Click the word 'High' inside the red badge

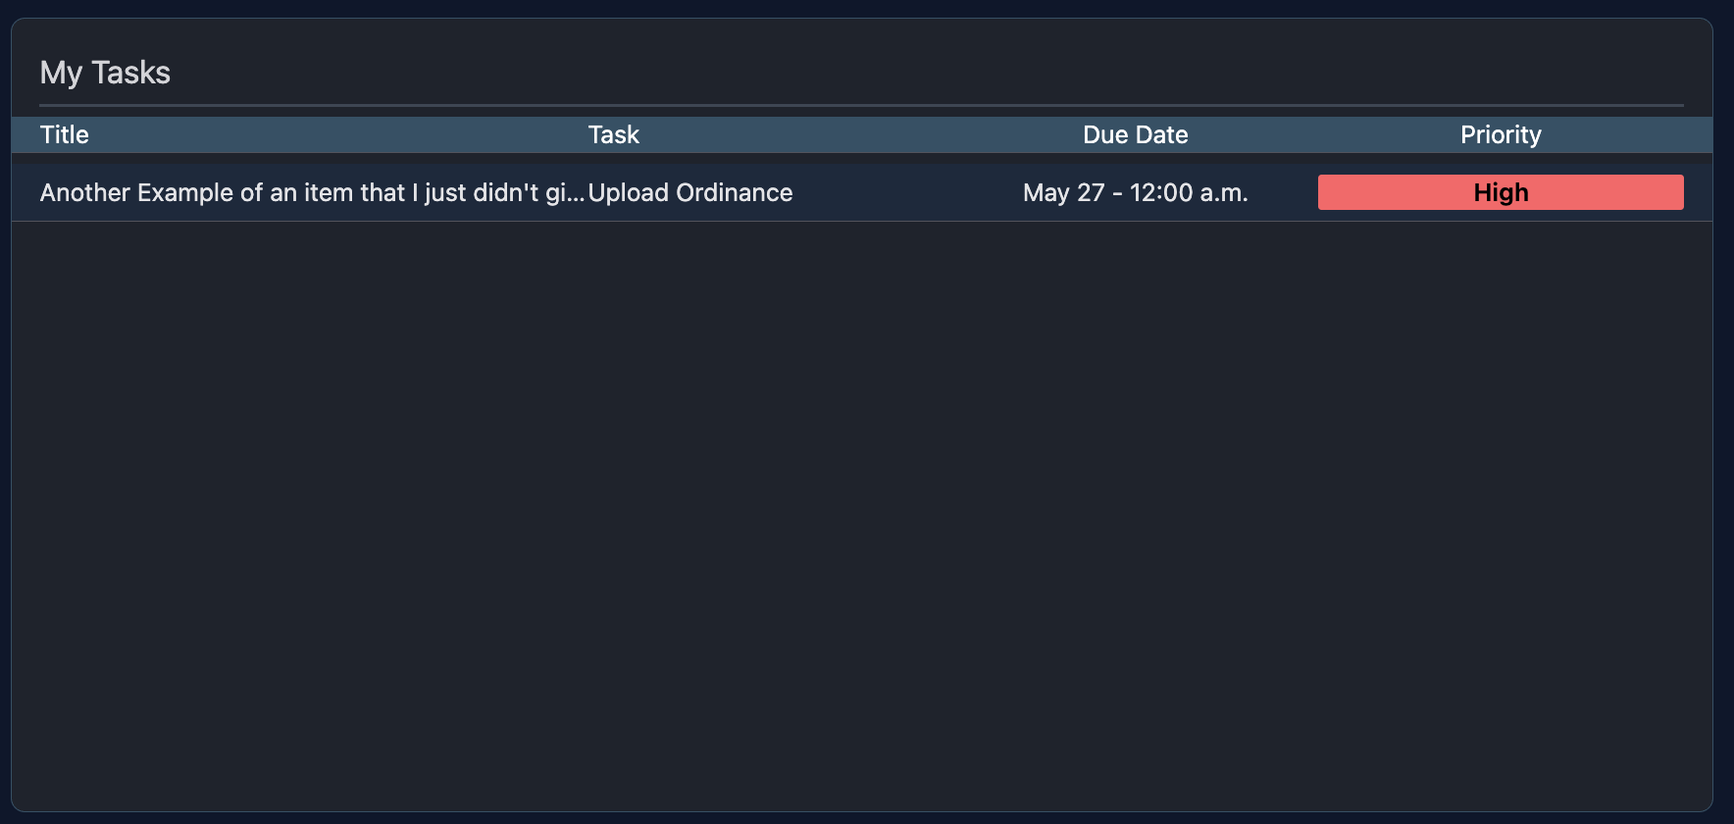1501,192
